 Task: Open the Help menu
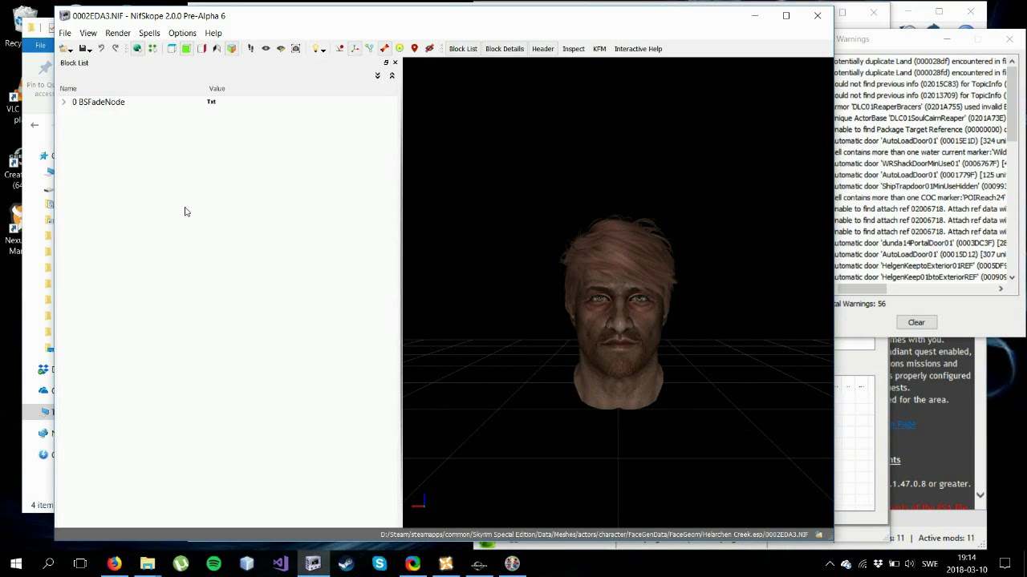coord(213,33)
